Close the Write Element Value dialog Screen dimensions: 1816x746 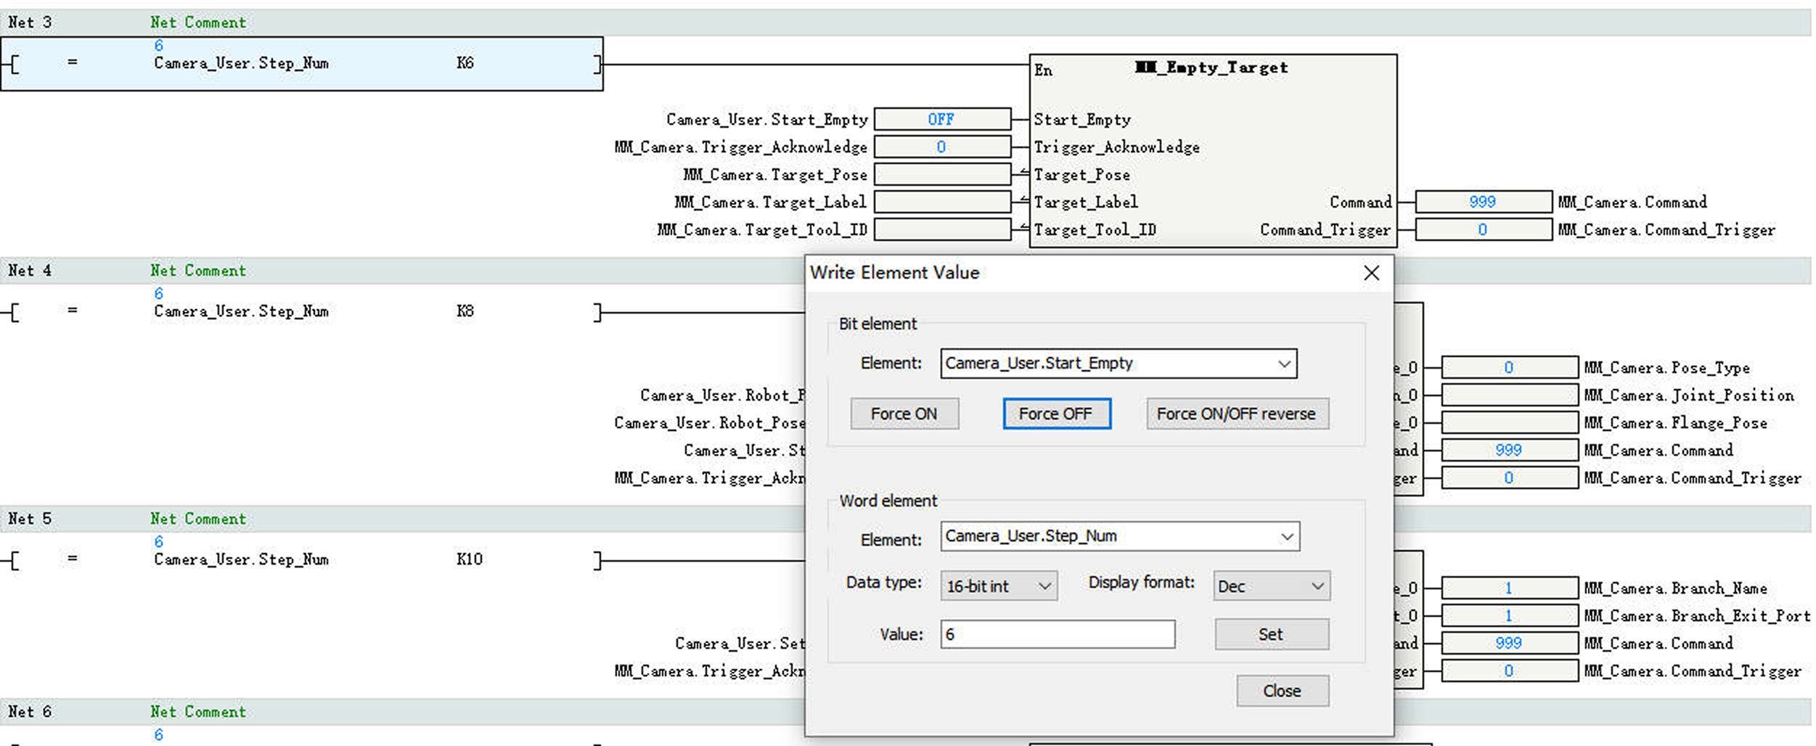coord(1370,273)
